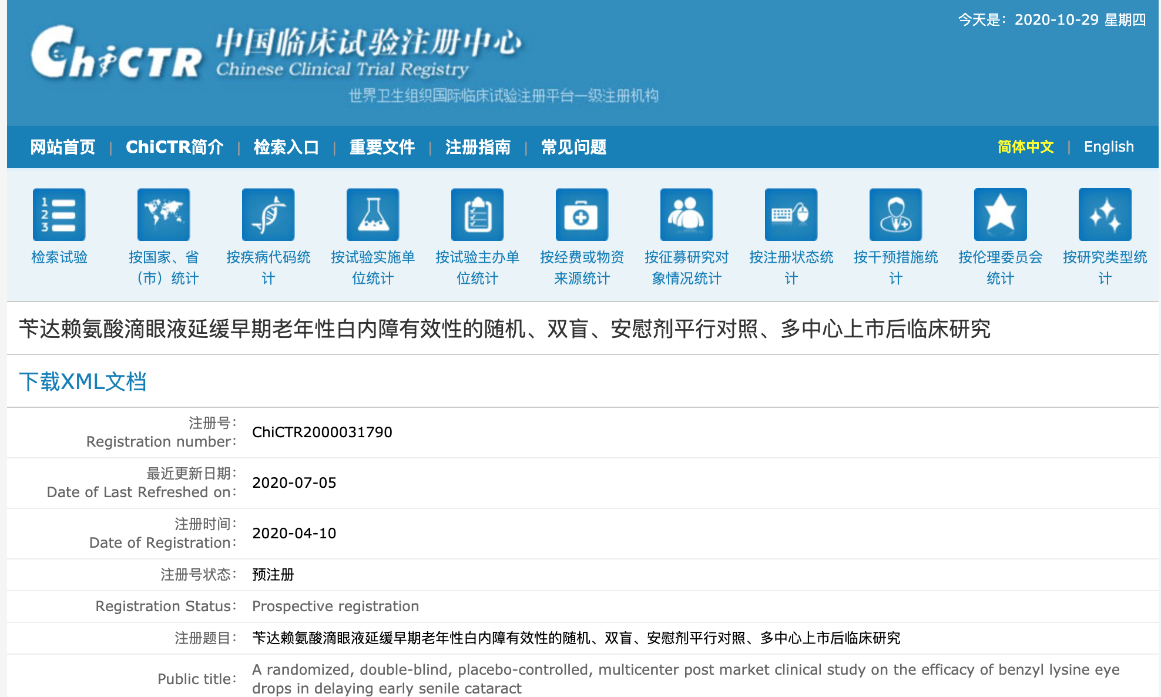
Task: Open the ChiCTR简介 menu item
Action: [x=175, y=147]
